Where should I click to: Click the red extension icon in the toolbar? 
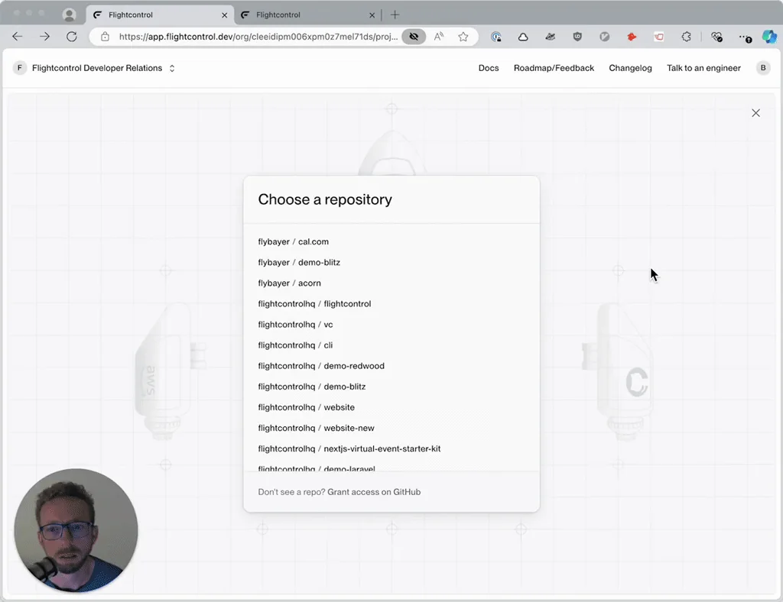tap(632, 37)
